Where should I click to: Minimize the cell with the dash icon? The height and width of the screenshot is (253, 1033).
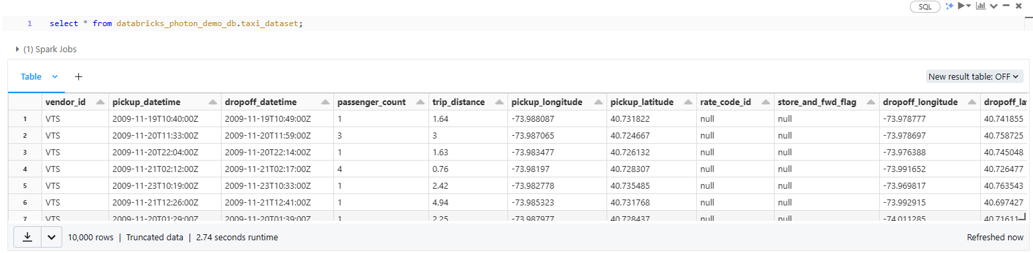1006,5
